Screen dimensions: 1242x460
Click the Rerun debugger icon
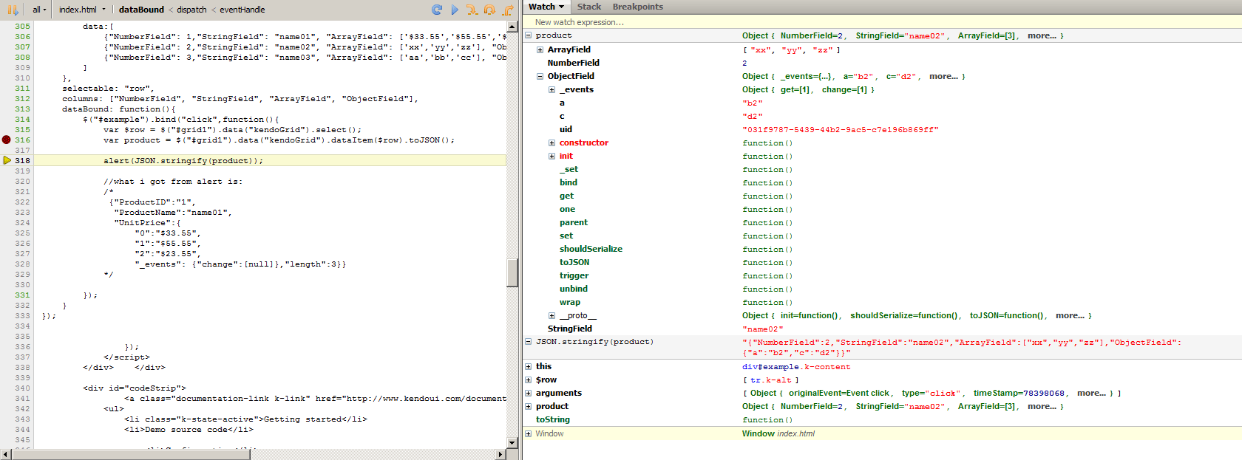click(437, 10)
